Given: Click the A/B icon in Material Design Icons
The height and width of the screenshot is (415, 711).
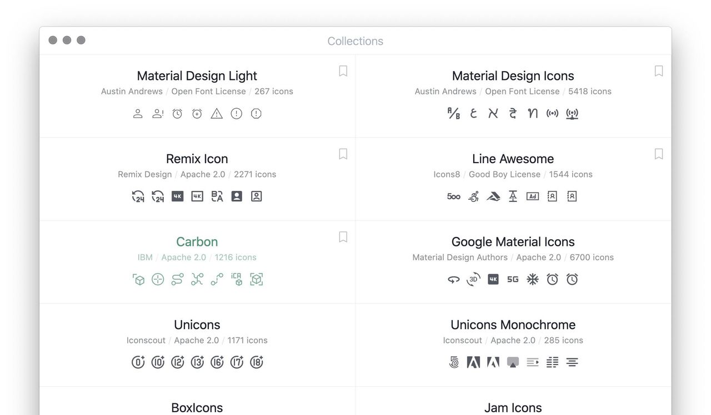Looking at the screenshot, I should click(454, 114).
